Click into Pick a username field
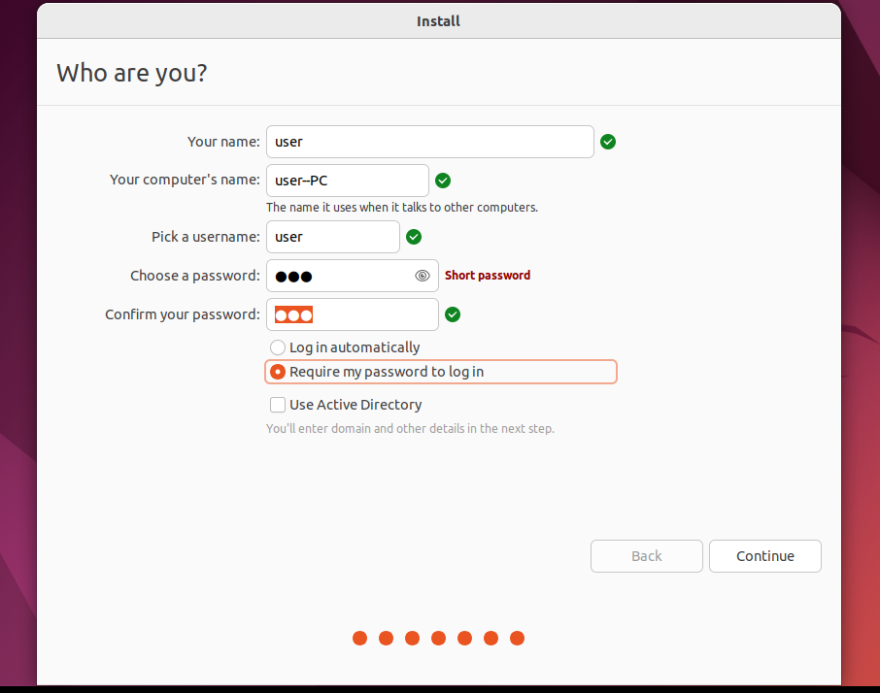This screenshot has height=693, width=880. point(332,237)
